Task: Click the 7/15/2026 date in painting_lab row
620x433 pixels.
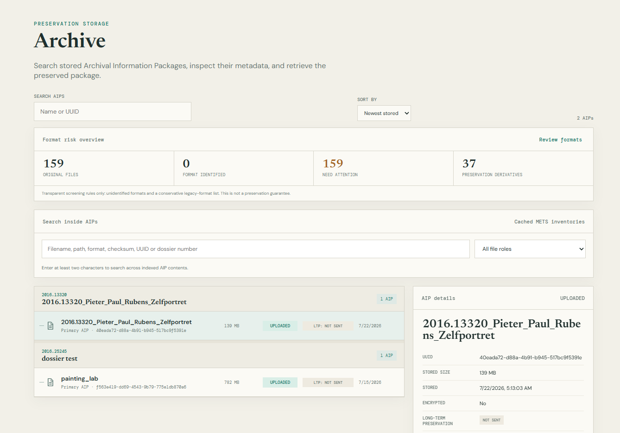Action: [x=370, y=382]
